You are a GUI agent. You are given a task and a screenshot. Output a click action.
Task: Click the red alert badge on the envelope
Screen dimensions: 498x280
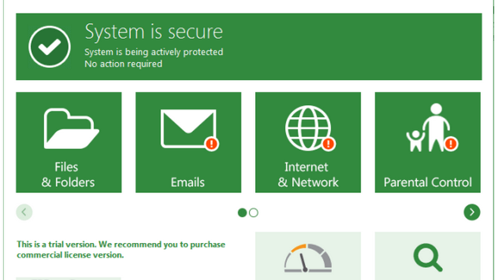[211, 144]
